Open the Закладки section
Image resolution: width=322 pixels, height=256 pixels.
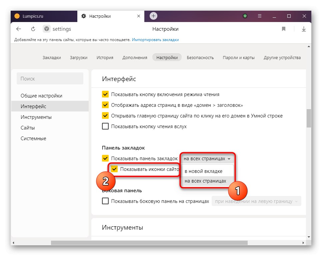[x=52, y=57]
